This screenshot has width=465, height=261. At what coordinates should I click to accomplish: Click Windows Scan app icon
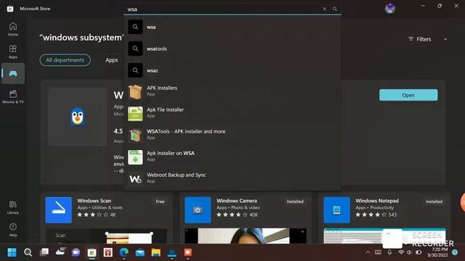[x=58, y=210]
